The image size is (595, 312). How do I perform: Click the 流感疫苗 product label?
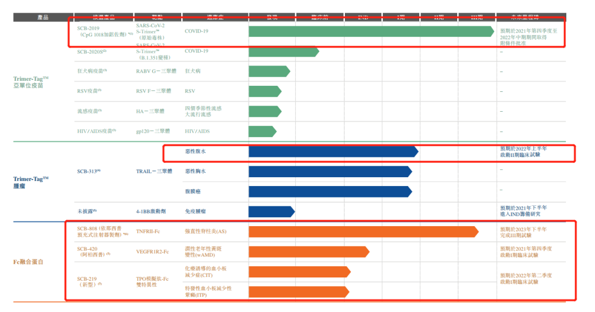pos(89,111)
